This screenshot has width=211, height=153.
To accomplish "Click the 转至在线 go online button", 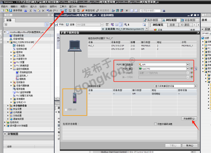I will [88, 11].
